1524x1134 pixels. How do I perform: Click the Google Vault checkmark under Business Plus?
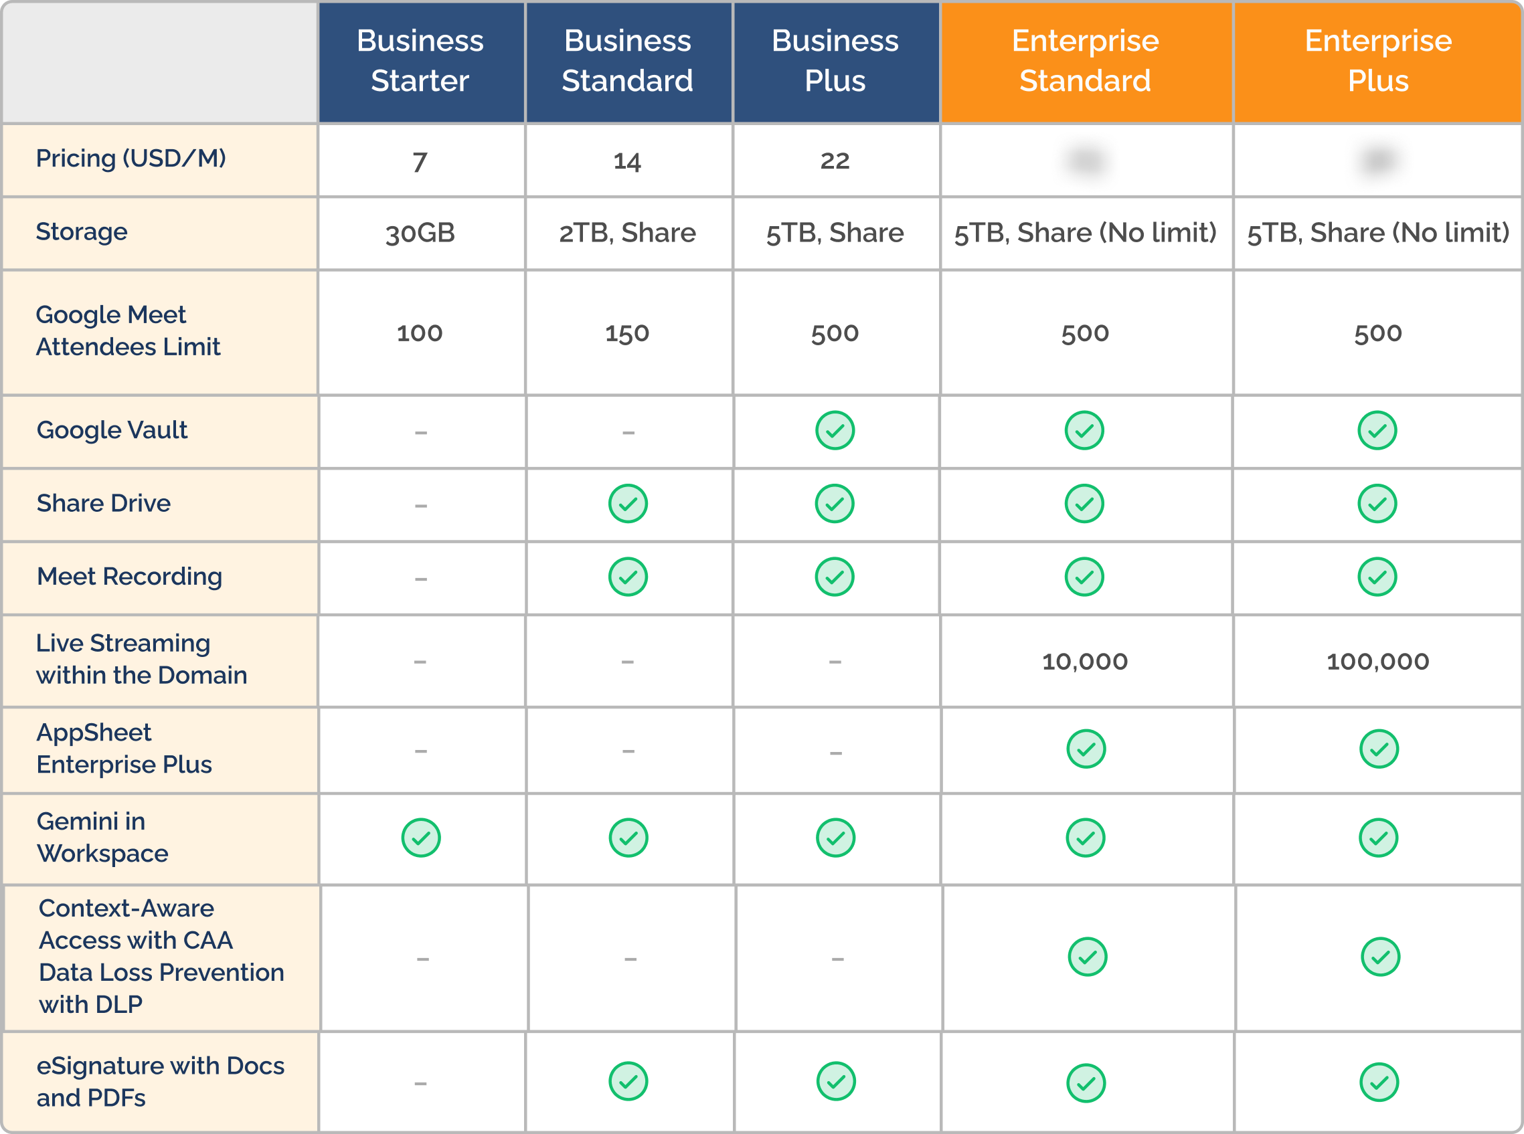click(x=835, y=430)
